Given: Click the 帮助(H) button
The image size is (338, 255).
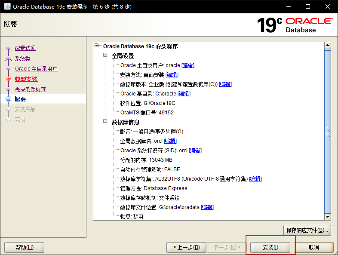Looking at the screenshot, I should pos(25,247).
